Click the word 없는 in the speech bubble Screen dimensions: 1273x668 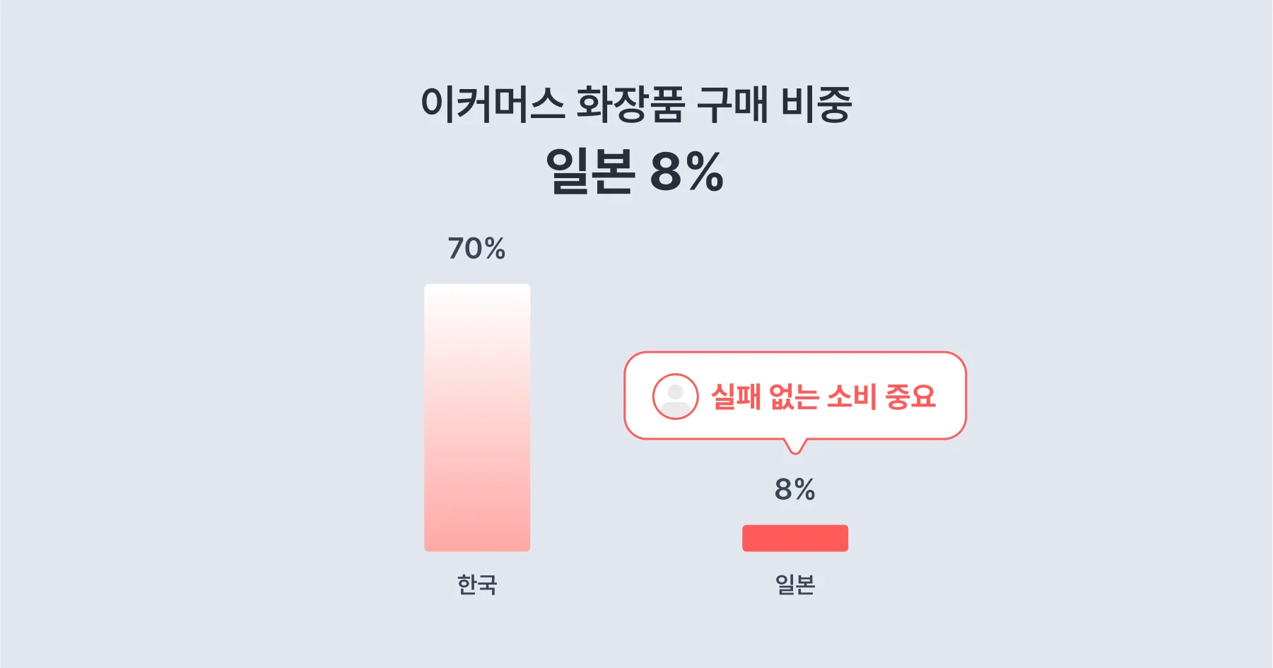coord(793,397)
